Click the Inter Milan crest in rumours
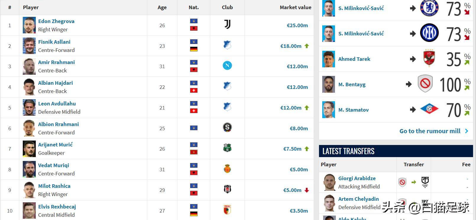The width and height of the screenshot is (476, 220). (x=429, y=33)
